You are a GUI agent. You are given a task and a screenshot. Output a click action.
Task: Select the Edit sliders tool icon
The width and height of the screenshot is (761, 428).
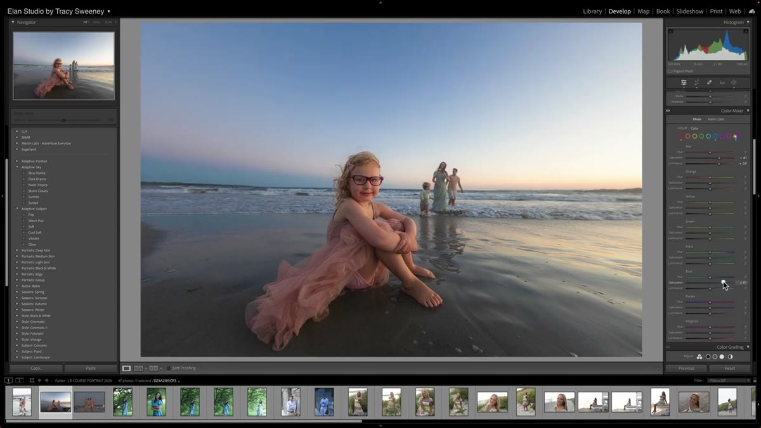click(x=684, y=82)
